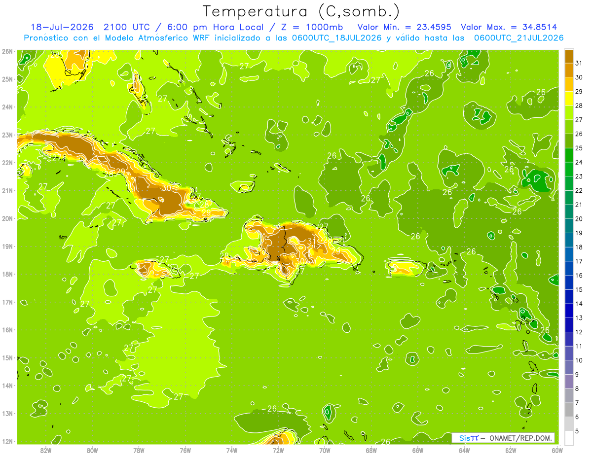Pick the yellow swatch between 28 and 29
Viewport: 592px width, 457px height.
[x=569, y=99]
